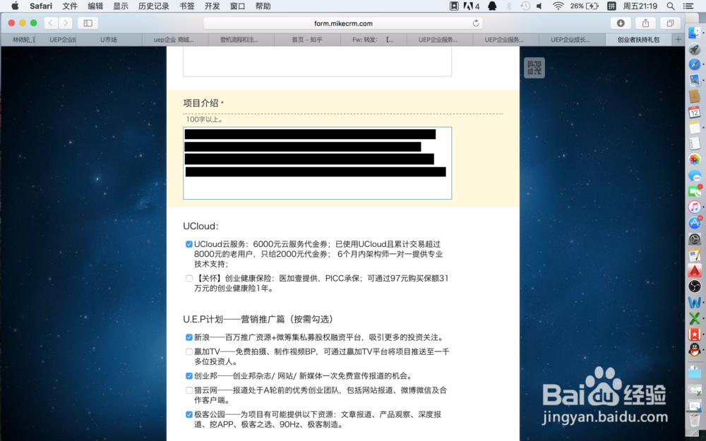Switch to the U市场 tab
Viewport: 706px width, 441px height.
pyautogui.click(x=109, y=40)
